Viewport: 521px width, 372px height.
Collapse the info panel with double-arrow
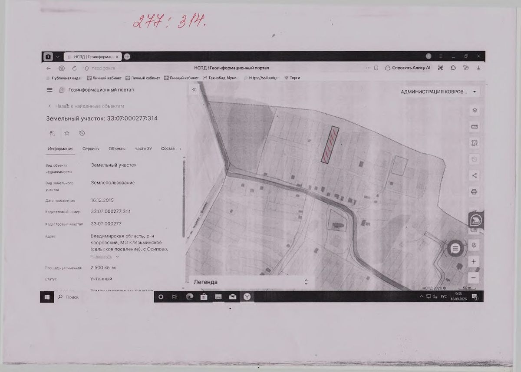[x=194, y=90]
